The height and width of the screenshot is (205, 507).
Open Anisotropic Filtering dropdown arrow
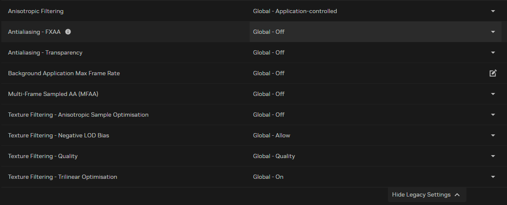[493, 11]
